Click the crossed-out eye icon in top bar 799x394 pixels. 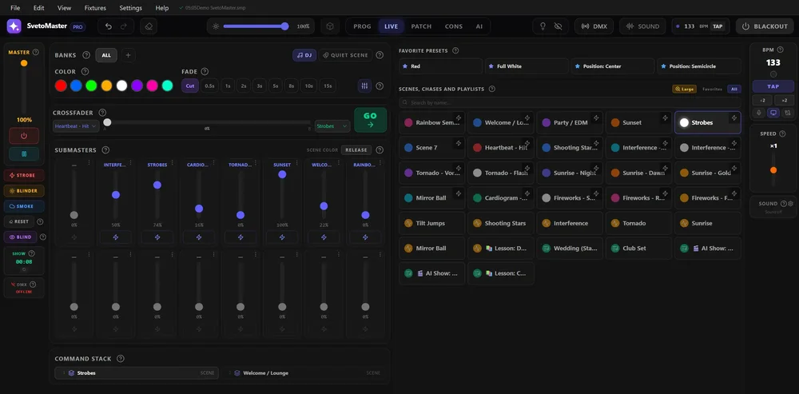[x=558, y=26]
